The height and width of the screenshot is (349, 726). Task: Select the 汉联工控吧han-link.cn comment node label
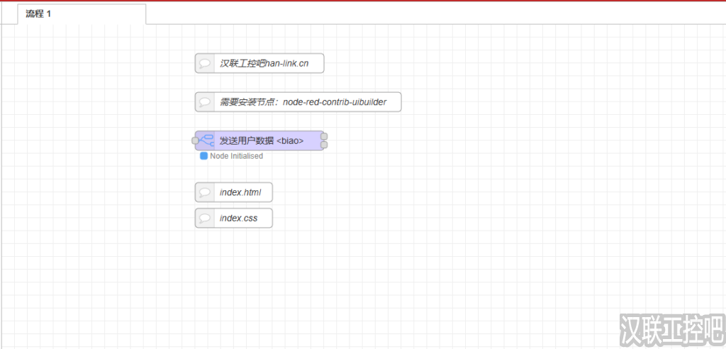click(x=264, y=63)
